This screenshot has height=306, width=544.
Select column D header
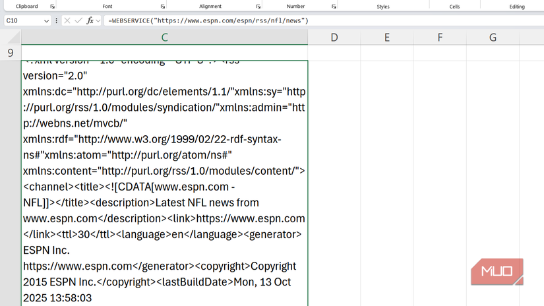[x=334, y=37]
